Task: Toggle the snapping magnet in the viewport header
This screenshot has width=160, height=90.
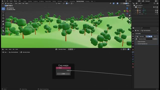Action: point(67,3)
